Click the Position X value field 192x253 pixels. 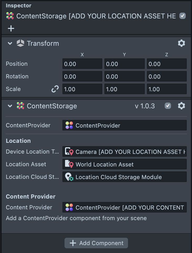tap(82, 64)
